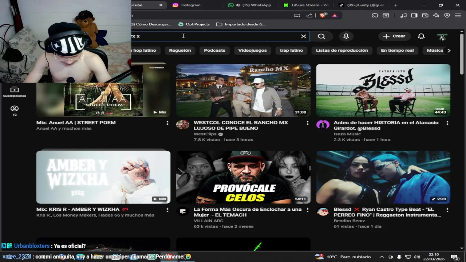Open the Bendito Beatz channel link
This screenshot has height=262, width=466.
[x=349, y=221]
